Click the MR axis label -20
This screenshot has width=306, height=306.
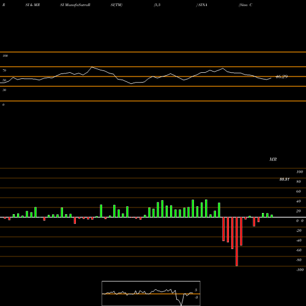pos(299,231)
